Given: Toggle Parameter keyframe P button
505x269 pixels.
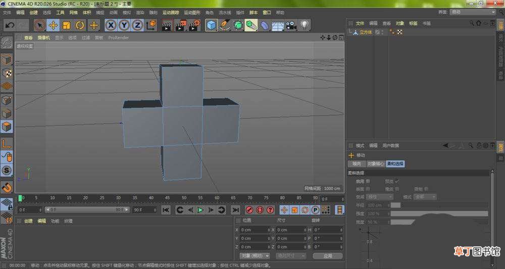Looking at the screenshot, I should (x=315, y=210).
